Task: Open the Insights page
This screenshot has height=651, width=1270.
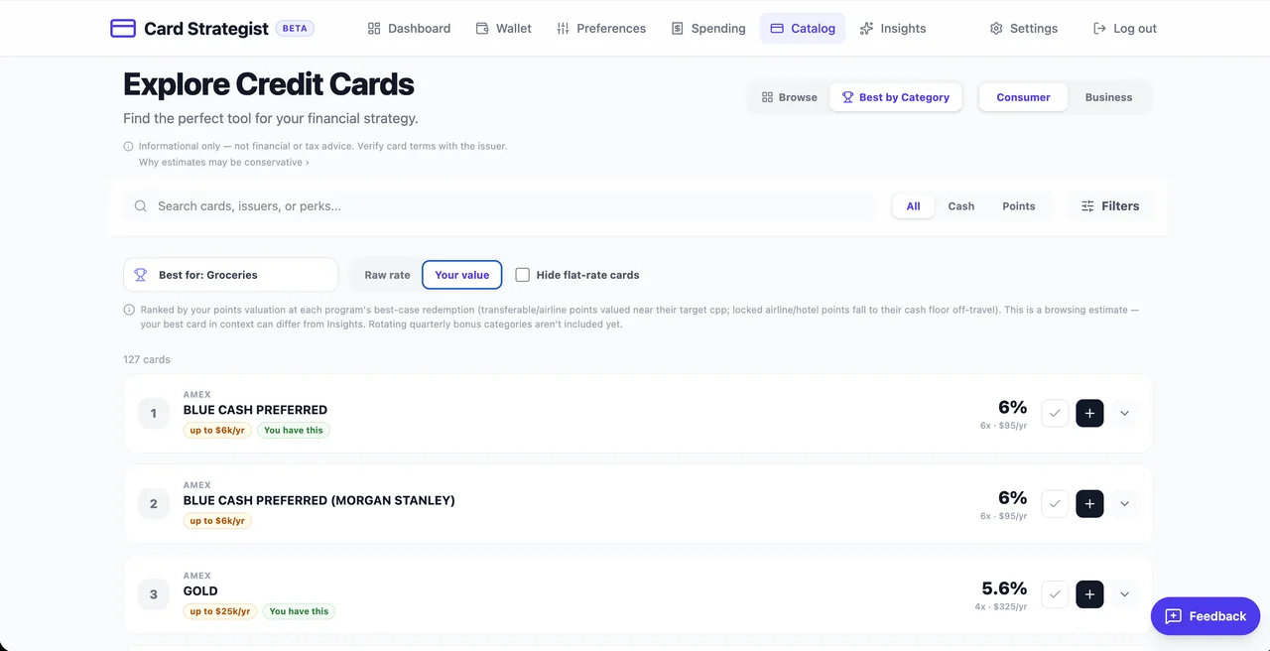Action: pyautogui.click(x=893, y=28)
